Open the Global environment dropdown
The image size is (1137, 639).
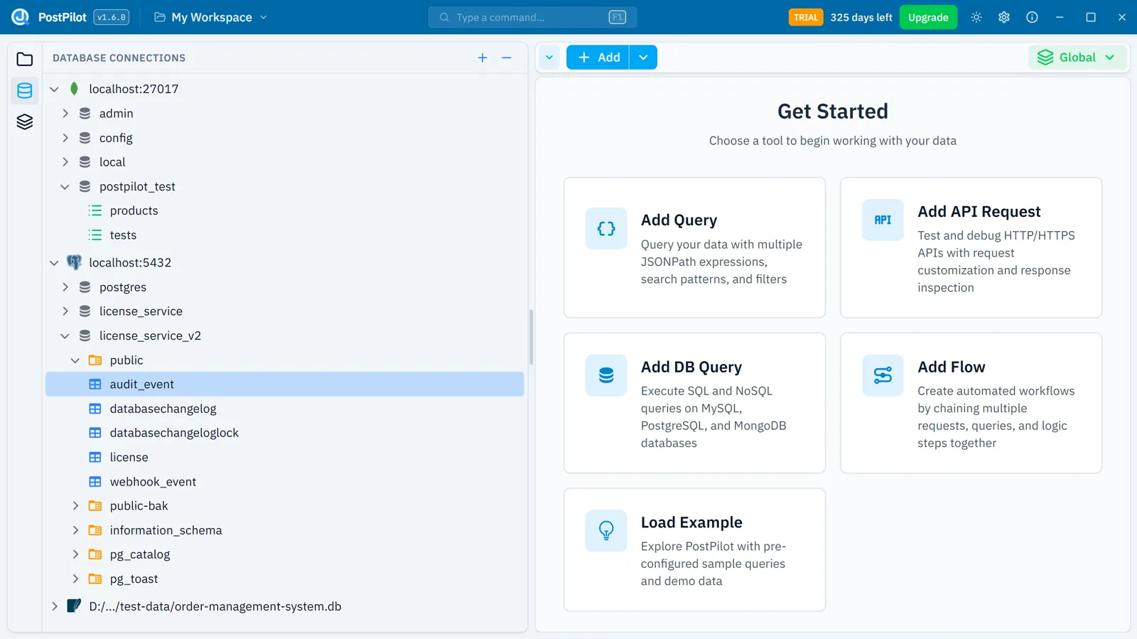click(x=1077, y=58)
